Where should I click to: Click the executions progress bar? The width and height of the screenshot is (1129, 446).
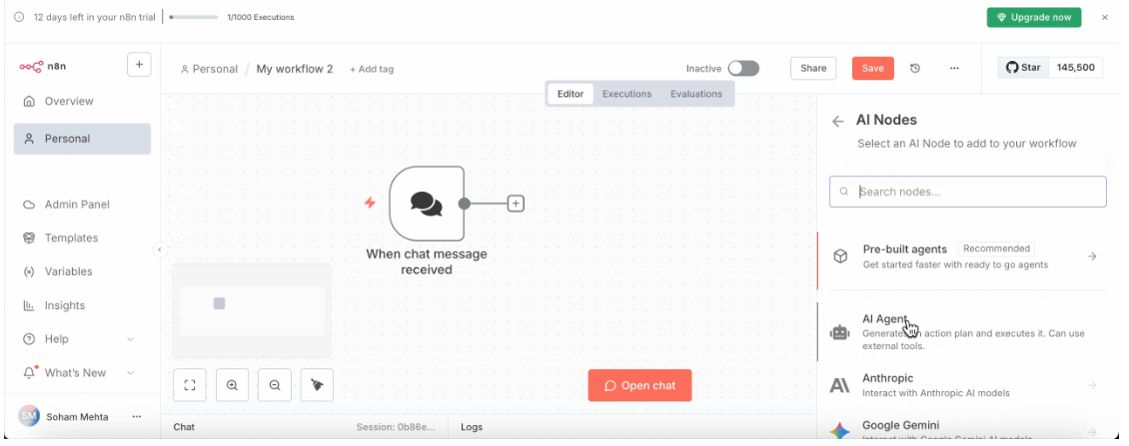194,17
